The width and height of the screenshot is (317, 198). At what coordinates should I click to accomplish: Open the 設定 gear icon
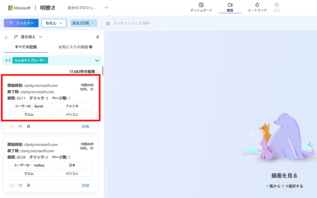tap(276, 7)
